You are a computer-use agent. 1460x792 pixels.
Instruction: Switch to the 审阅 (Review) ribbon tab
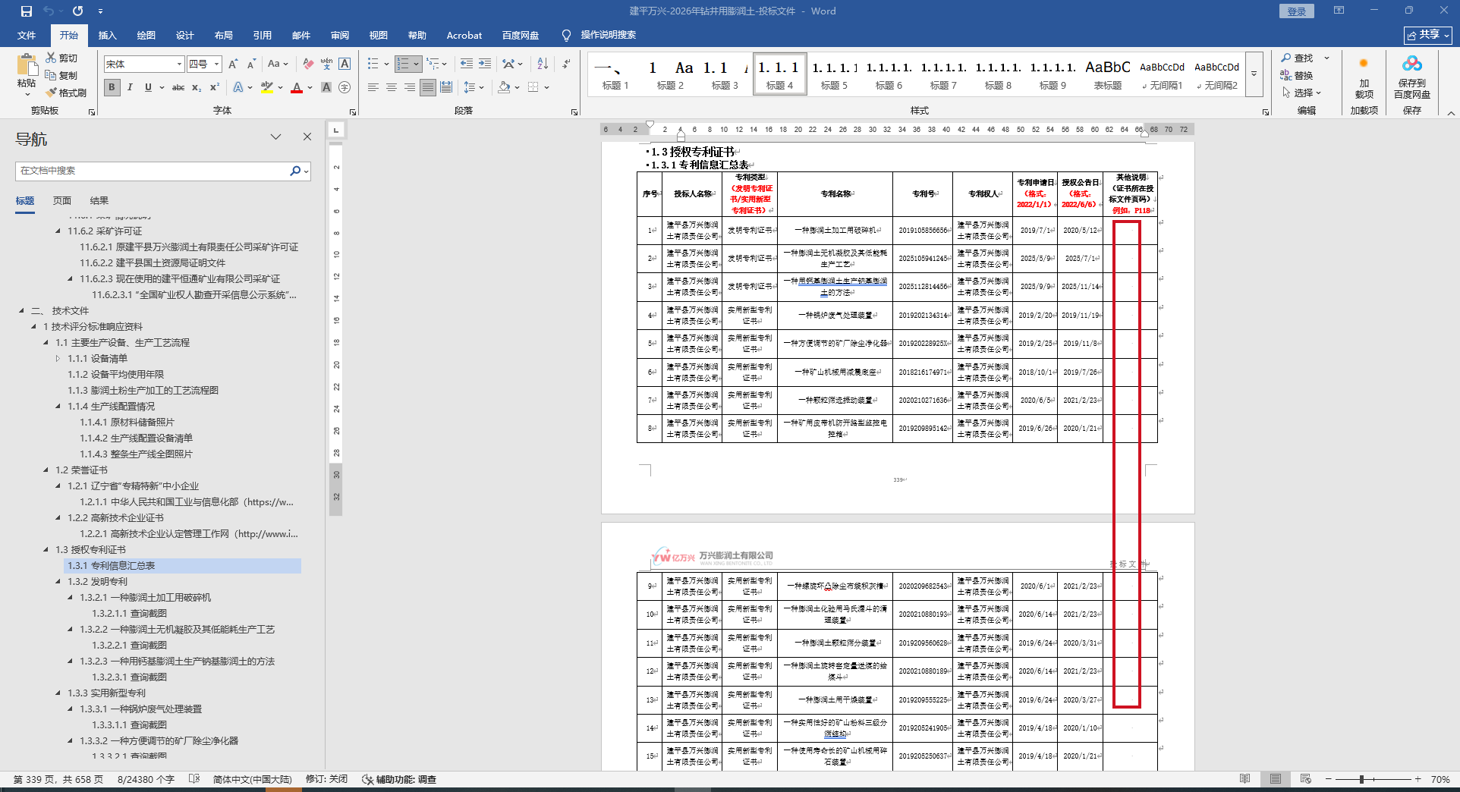click(x=340, y=35)
